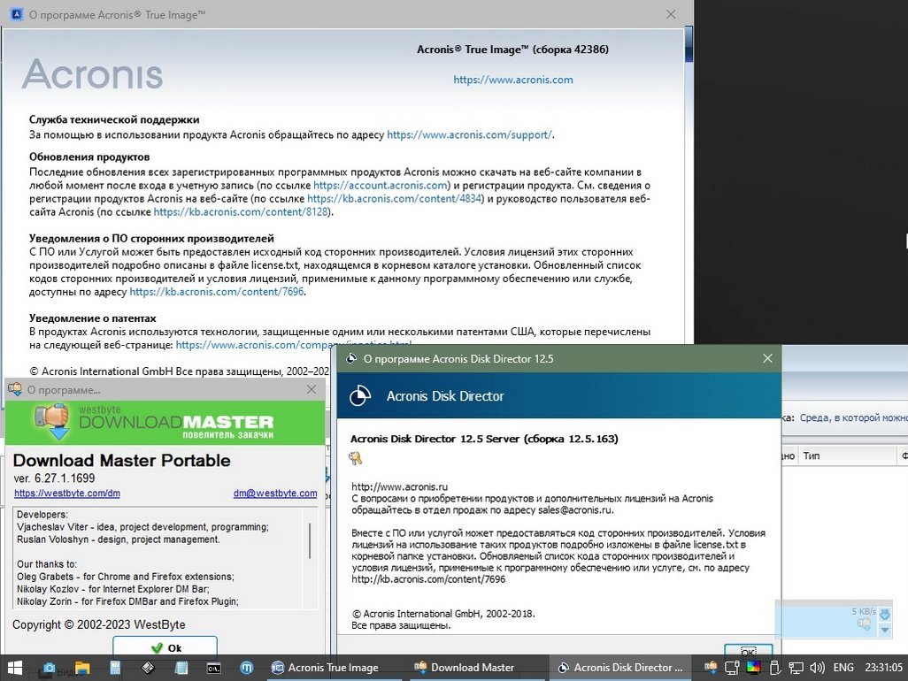
Task: Expand the floating widget dropdown arrow
Action: pyautogui.click(x=884, y=630)
